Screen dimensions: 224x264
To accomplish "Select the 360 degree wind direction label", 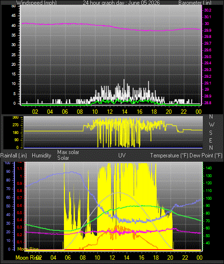I will click(15, 118).
